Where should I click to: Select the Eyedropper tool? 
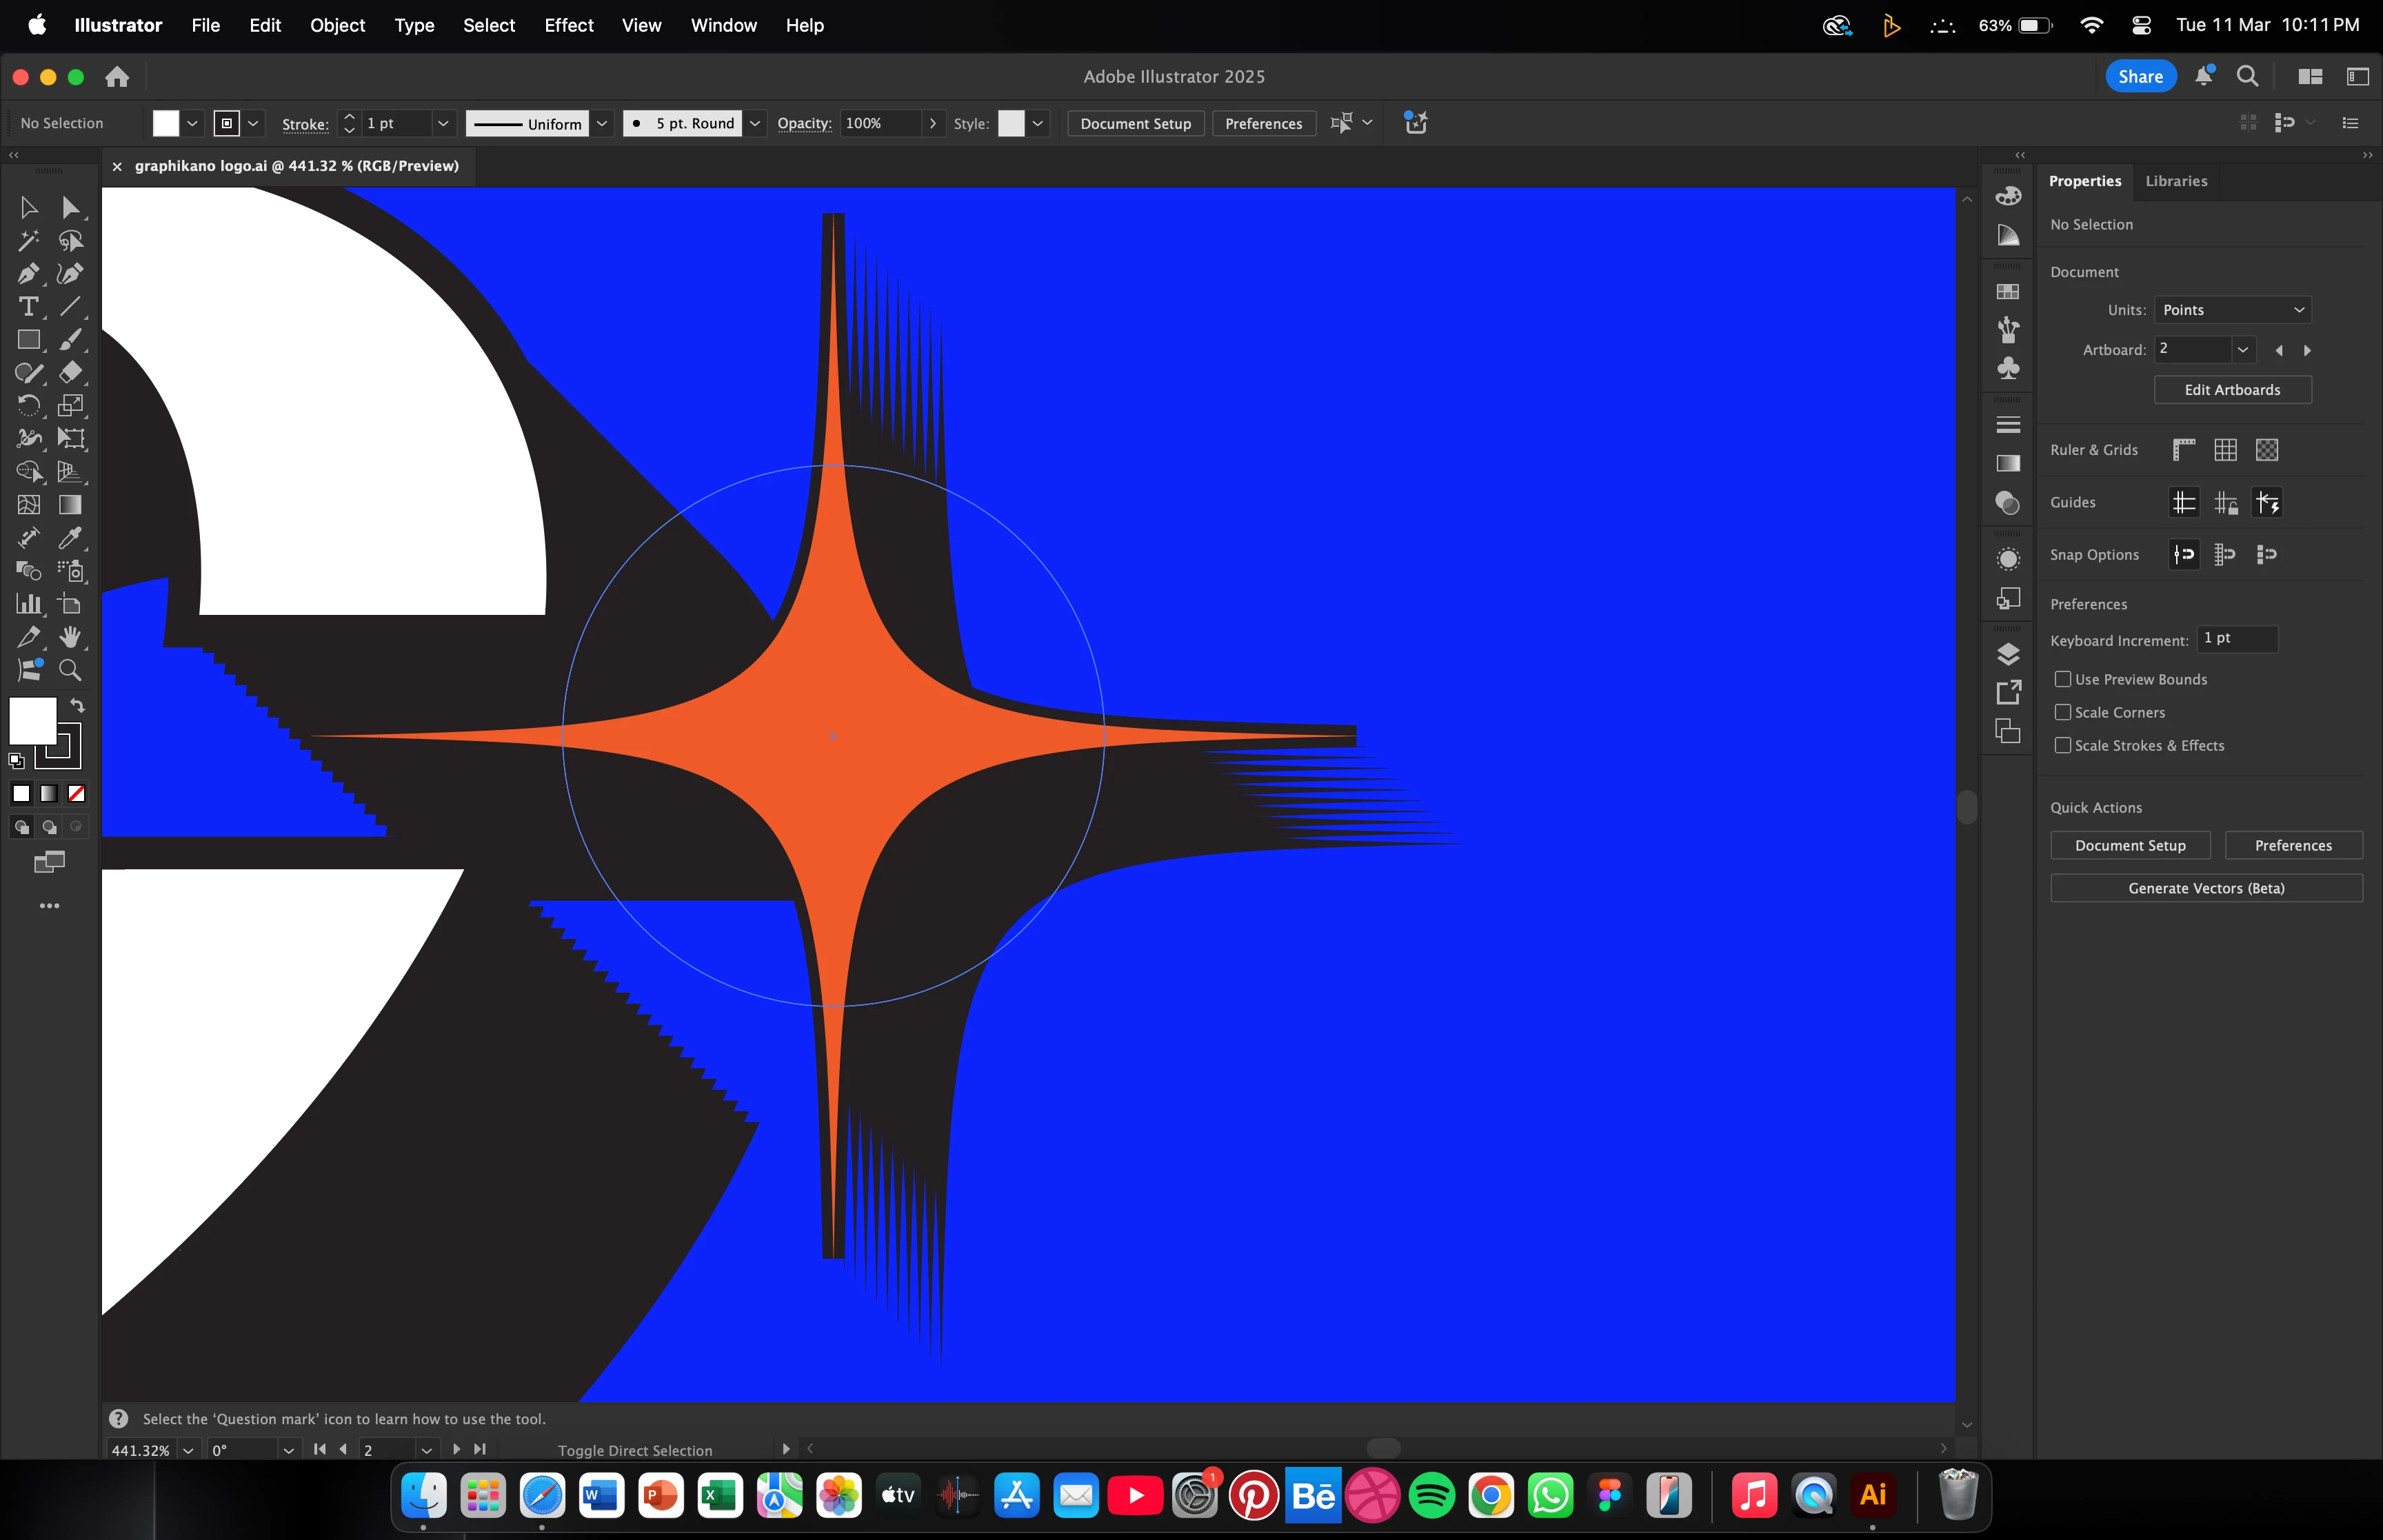coord(69,538)
